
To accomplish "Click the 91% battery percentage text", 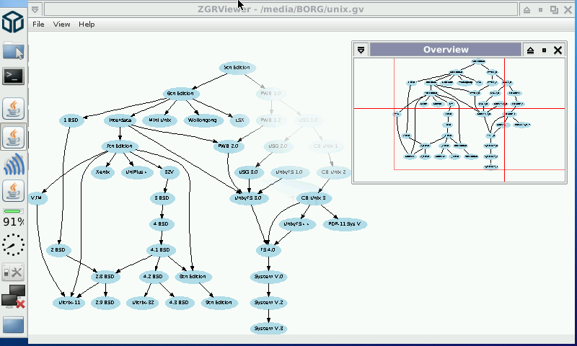I will tap(14, 222).
